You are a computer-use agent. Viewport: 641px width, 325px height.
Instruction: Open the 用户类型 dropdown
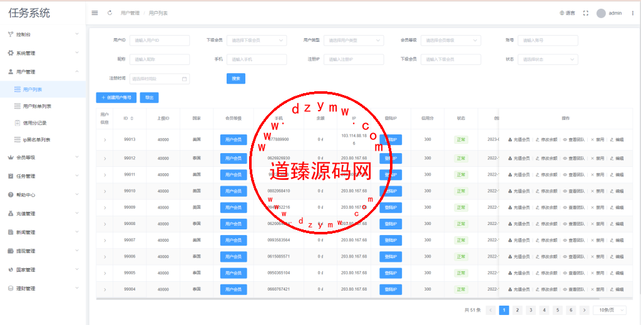[x=354, y=41]
